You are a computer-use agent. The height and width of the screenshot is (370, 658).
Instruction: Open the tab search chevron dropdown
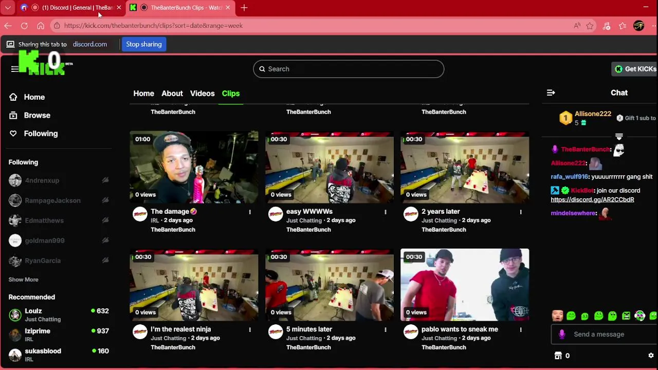[8, 8]
